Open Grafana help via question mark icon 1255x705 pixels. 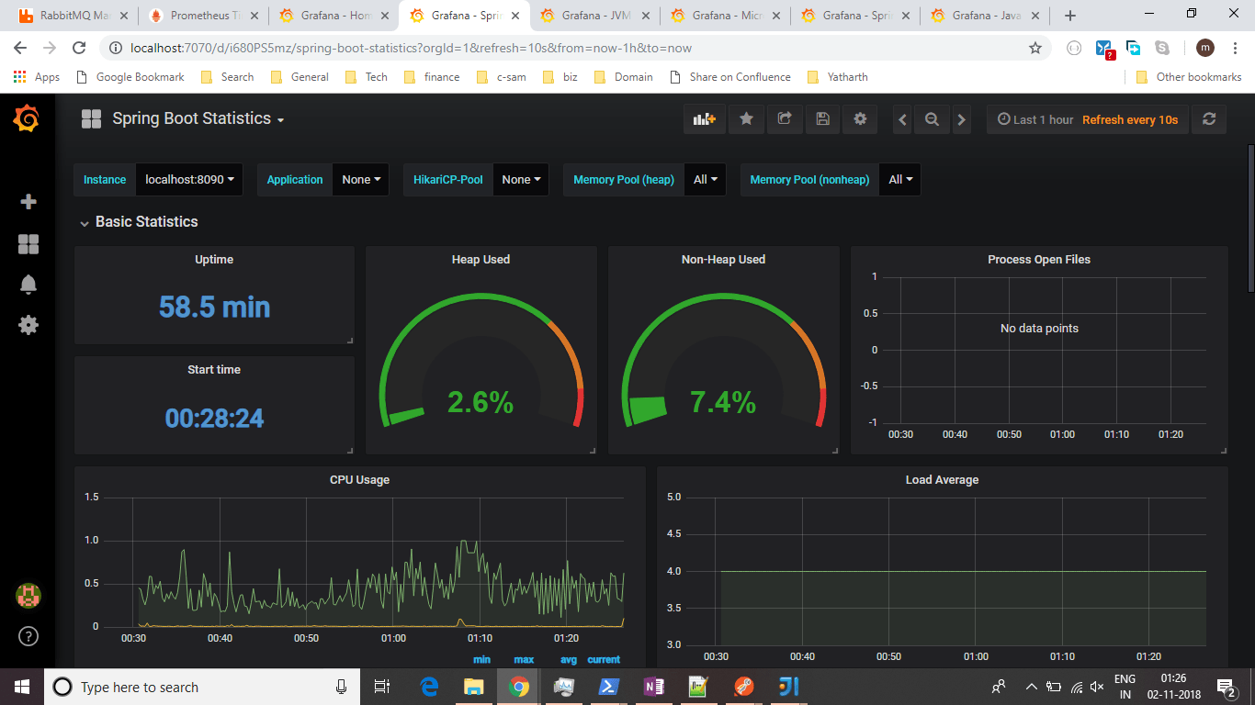click(28, 637)
